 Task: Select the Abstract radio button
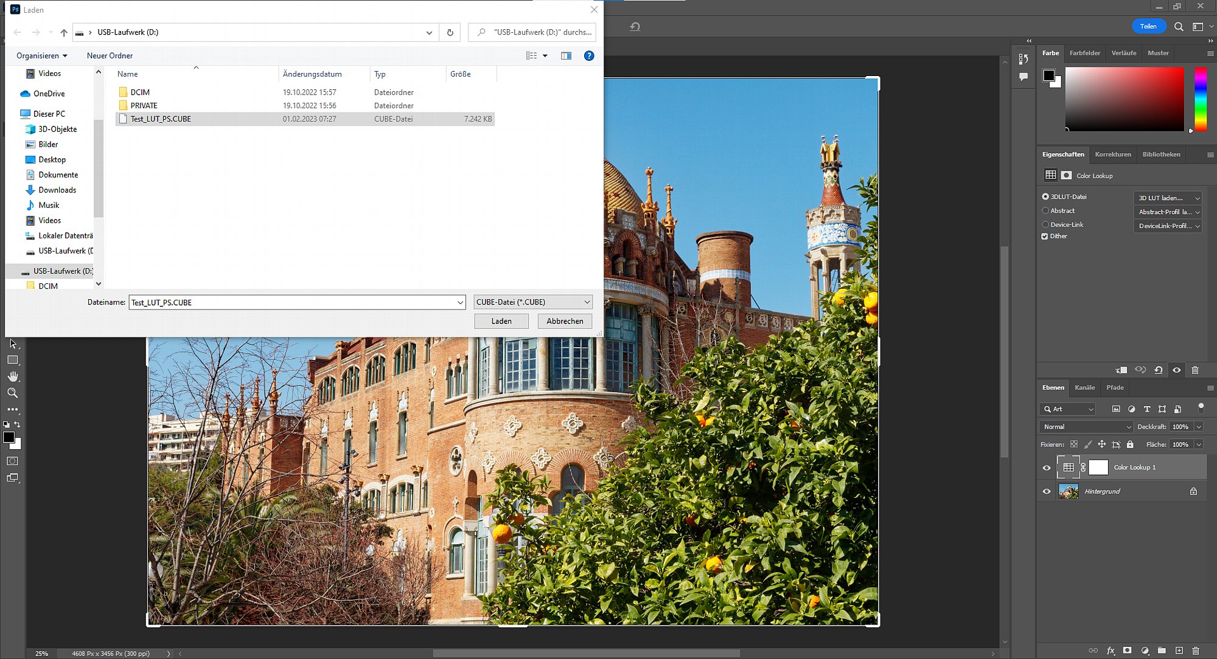pos(1045,211)
